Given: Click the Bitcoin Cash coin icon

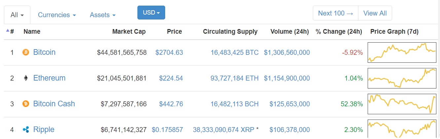Looking at the screenshot, I should pos(26,104).
